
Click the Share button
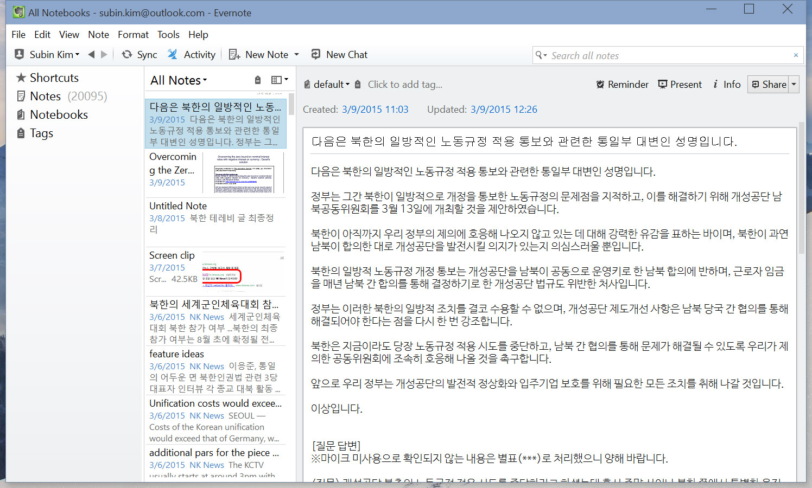(x=769, y=85)
